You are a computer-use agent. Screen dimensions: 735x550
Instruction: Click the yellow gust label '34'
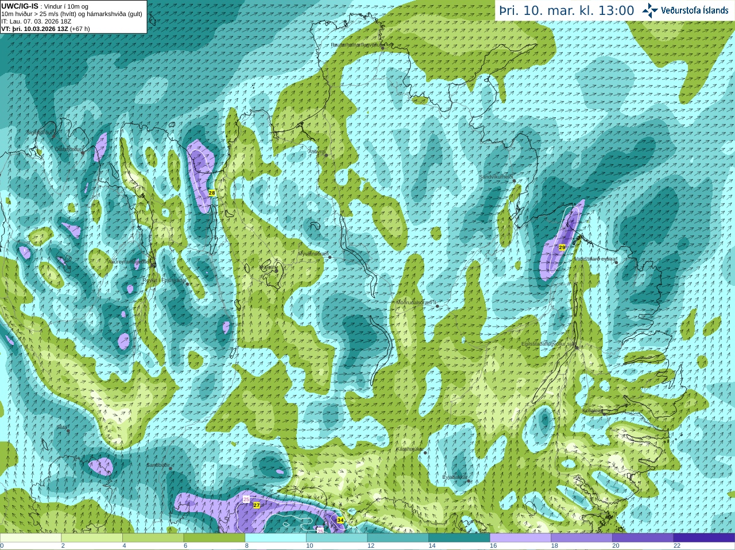pyautogui.click(x=341, y=520)
